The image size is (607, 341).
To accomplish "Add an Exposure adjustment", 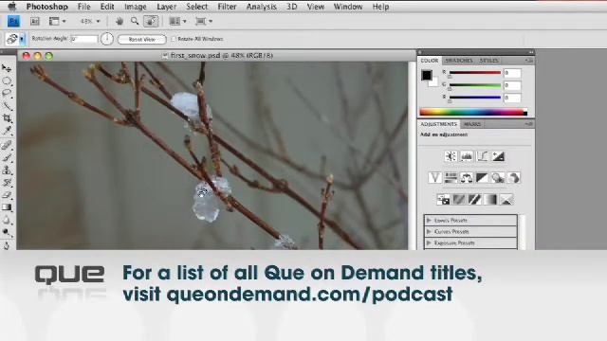I will [x=498, y=156].
